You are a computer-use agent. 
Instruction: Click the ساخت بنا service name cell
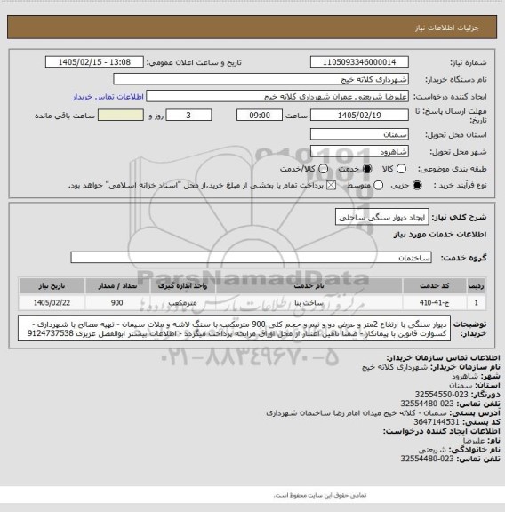tap(309, 303)
